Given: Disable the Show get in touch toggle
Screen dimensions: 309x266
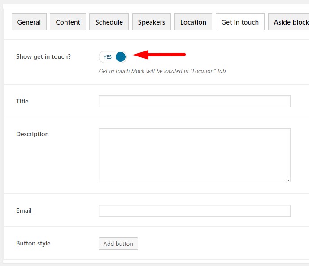Looking at the screenshot, I should tap(113, 57).
